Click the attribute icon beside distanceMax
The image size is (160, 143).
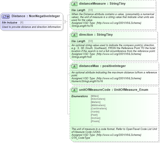click(x=74, y=66)
